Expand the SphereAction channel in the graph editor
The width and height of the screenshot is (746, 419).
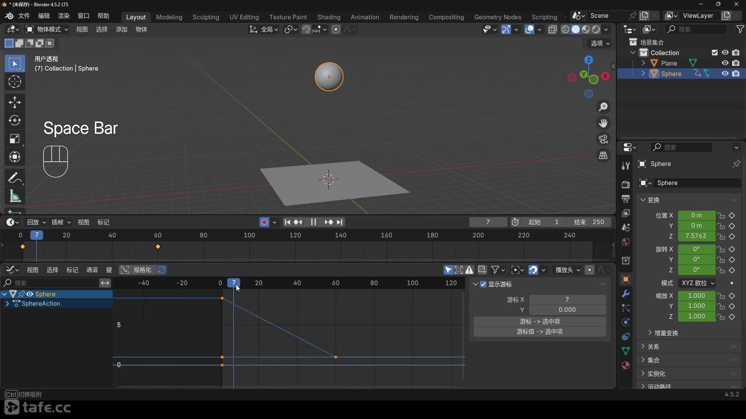pos(7,303)
